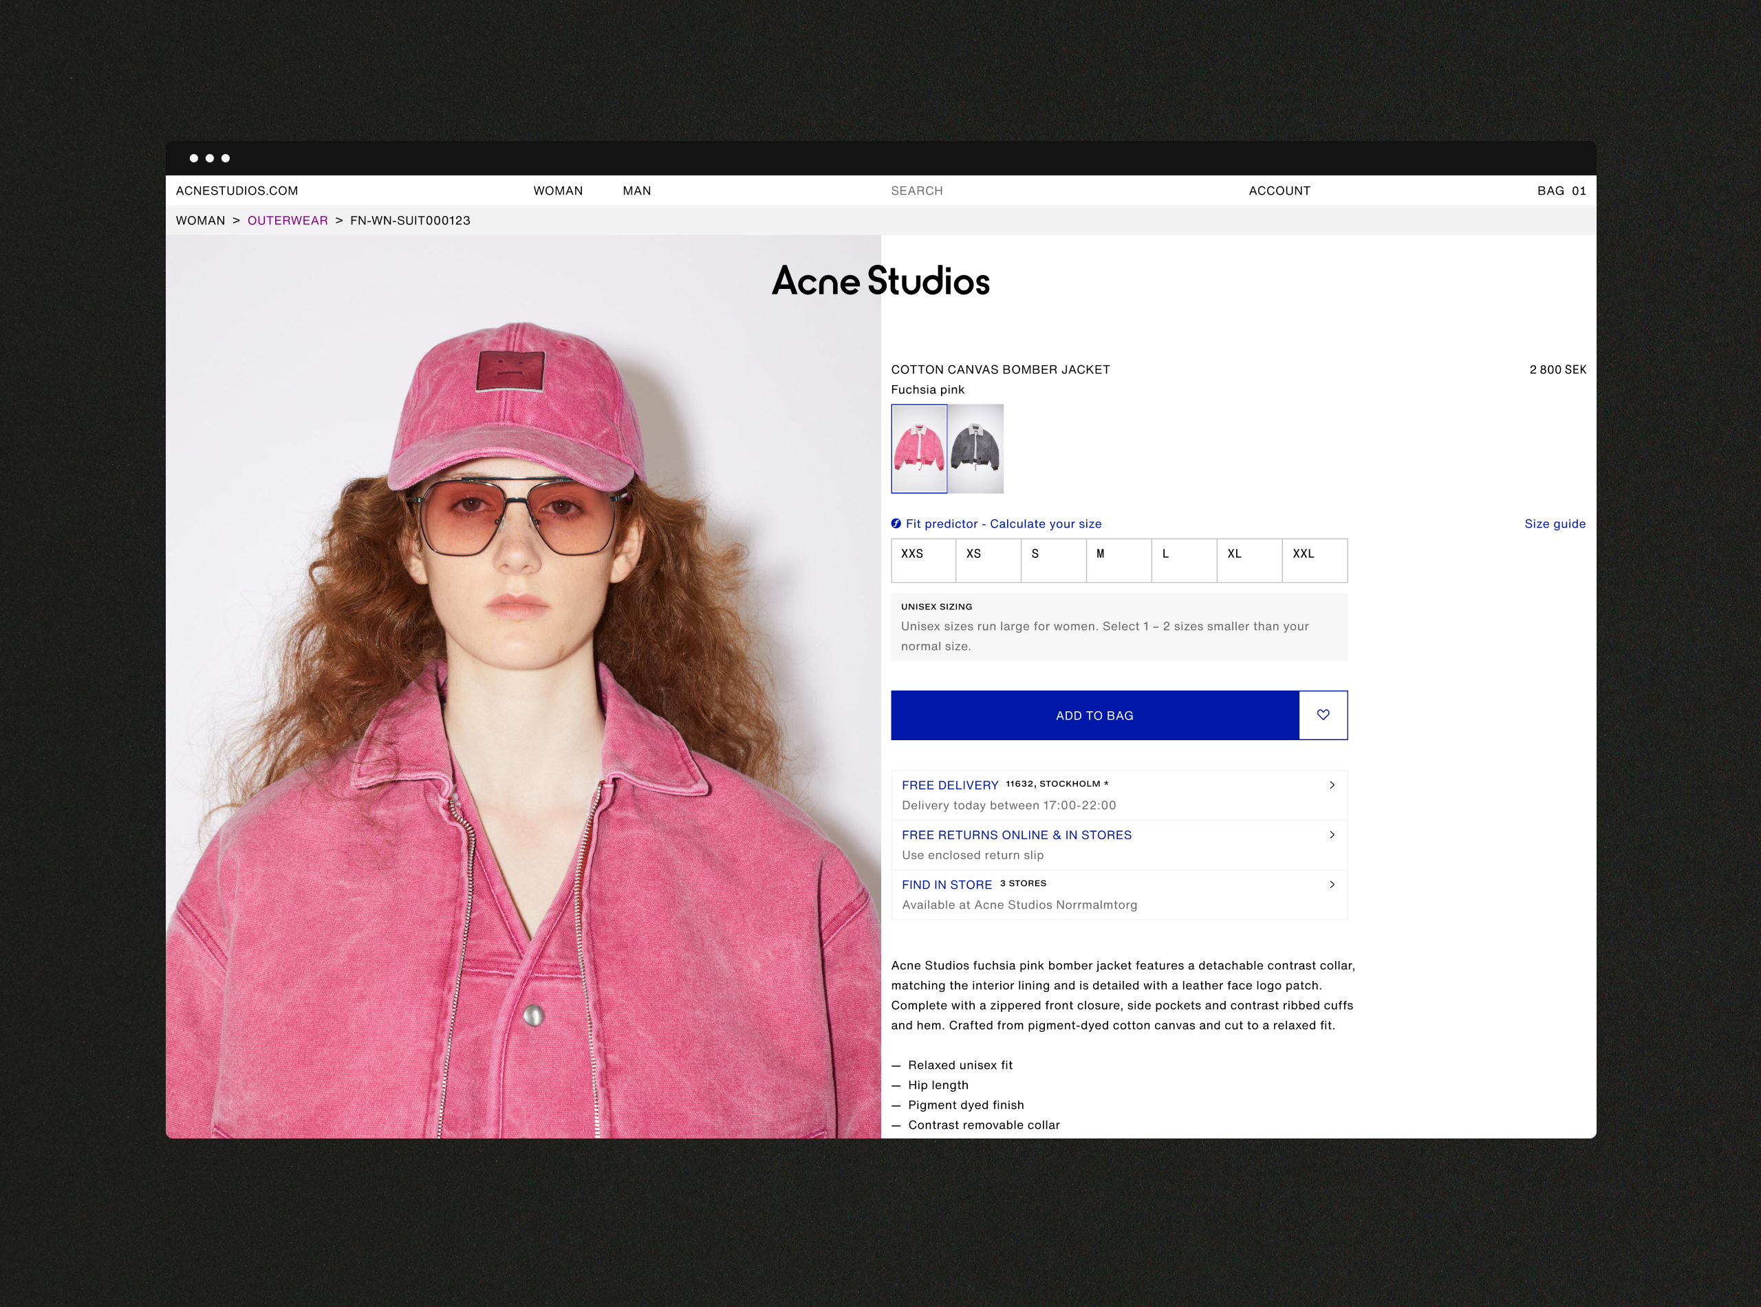Click FN-WN-SUIT000123 breadcrumb item

pyautogui.click(x=411, y=221)
